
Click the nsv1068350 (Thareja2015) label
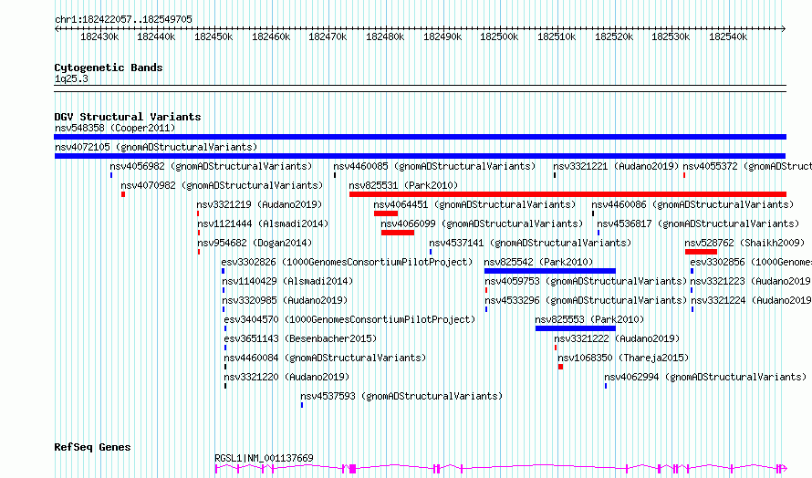(623, 358)
